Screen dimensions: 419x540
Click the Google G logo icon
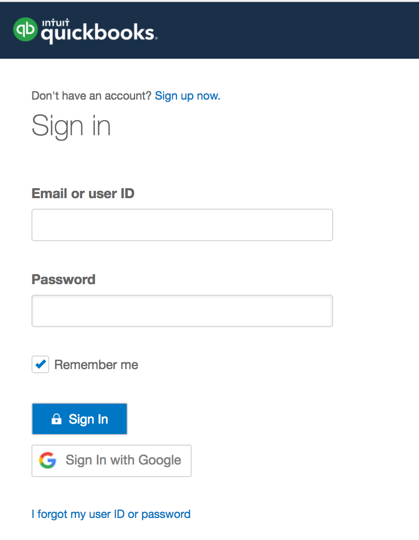pyautogui.click(x=48, y=460)
